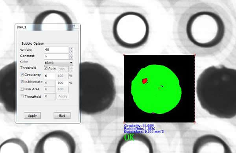Enable the BGA Area checkbox
The width and height of the screenshot is (236, 153).
click(x=22, y=89)
